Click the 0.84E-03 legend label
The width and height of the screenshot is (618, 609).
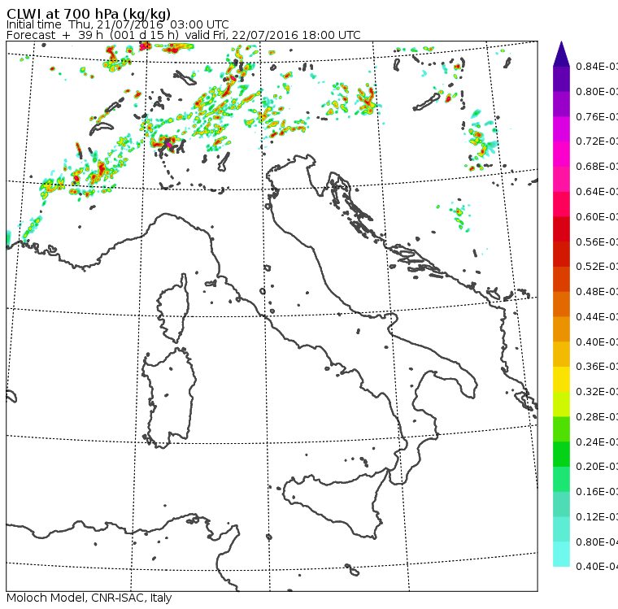(x=597, y=66)
